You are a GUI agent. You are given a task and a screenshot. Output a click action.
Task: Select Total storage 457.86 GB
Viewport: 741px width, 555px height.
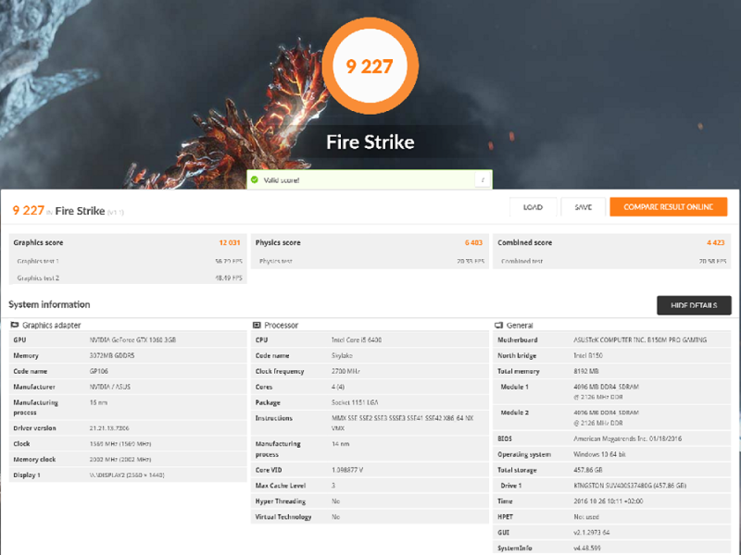tap(588, 470)
